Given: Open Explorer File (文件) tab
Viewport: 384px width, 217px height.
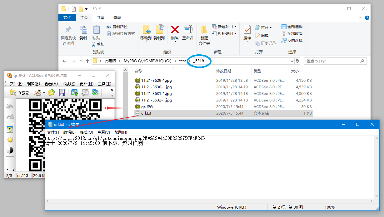Looking at the screenshot, I should 67,17.
